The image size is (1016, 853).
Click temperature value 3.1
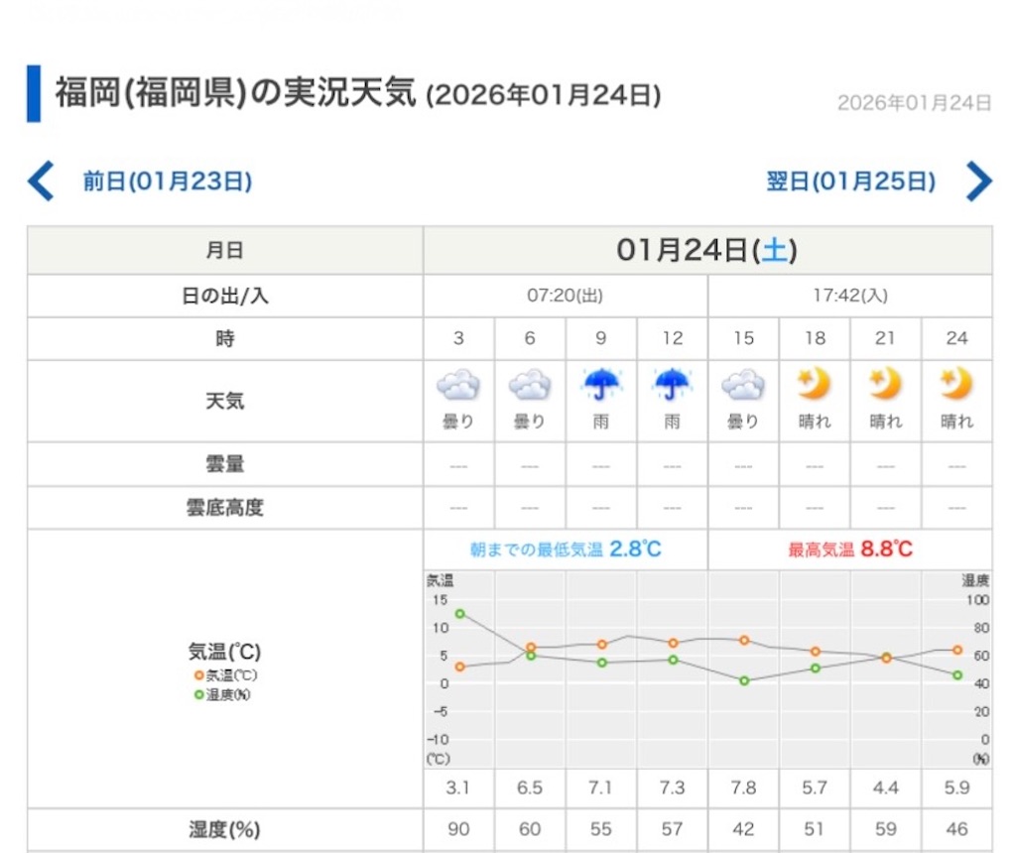coord(458,789)
